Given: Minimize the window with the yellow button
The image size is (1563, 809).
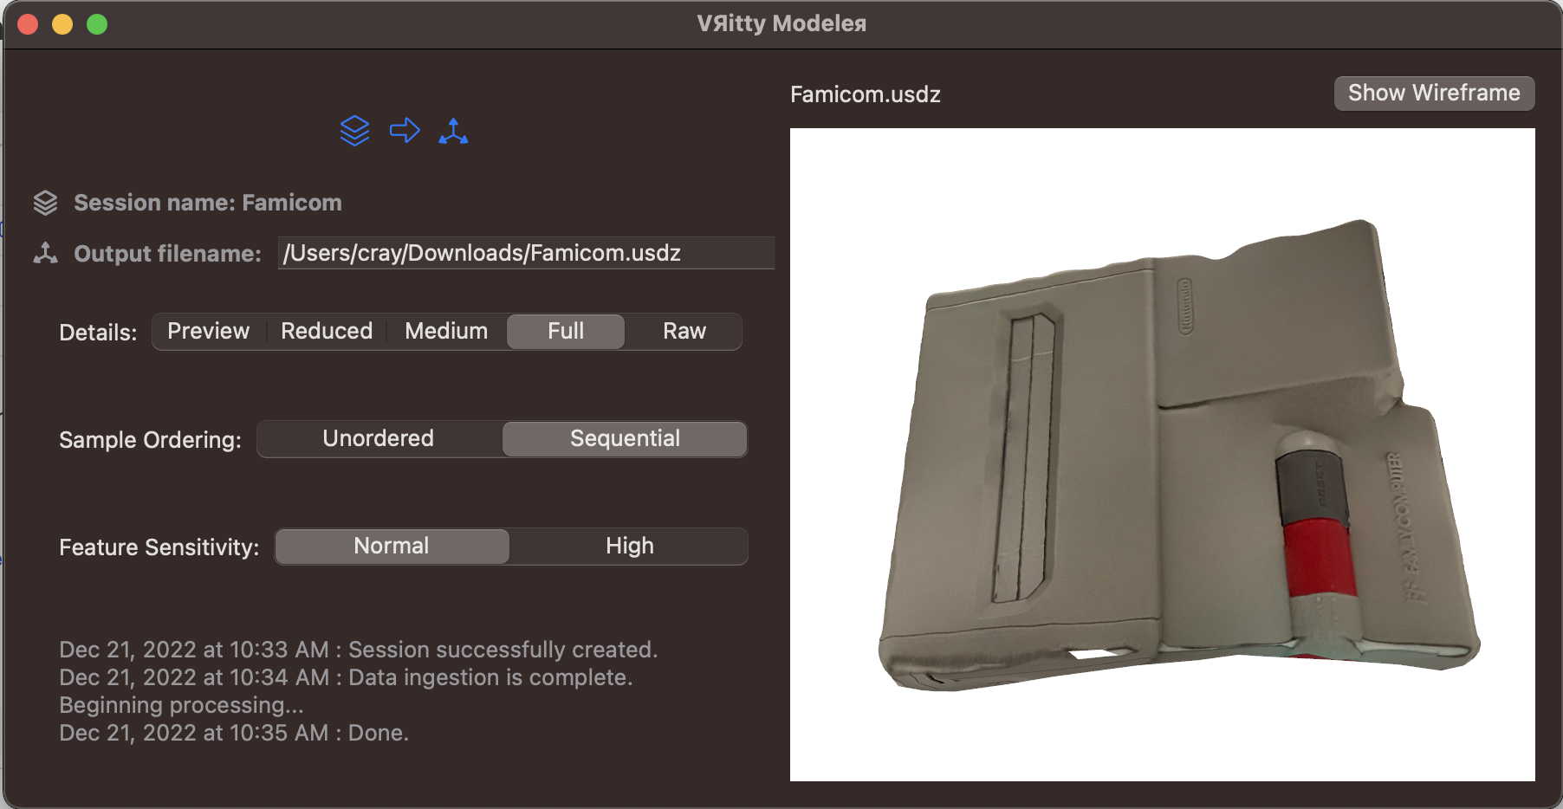Looking at the screenshot, I should click(62, 24).
